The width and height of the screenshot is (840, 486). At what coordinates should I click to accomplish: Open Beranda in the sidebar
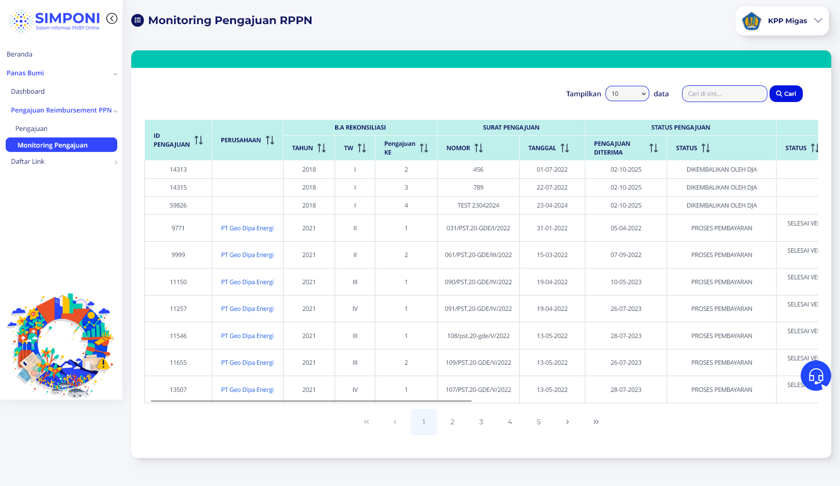(20, 54)
